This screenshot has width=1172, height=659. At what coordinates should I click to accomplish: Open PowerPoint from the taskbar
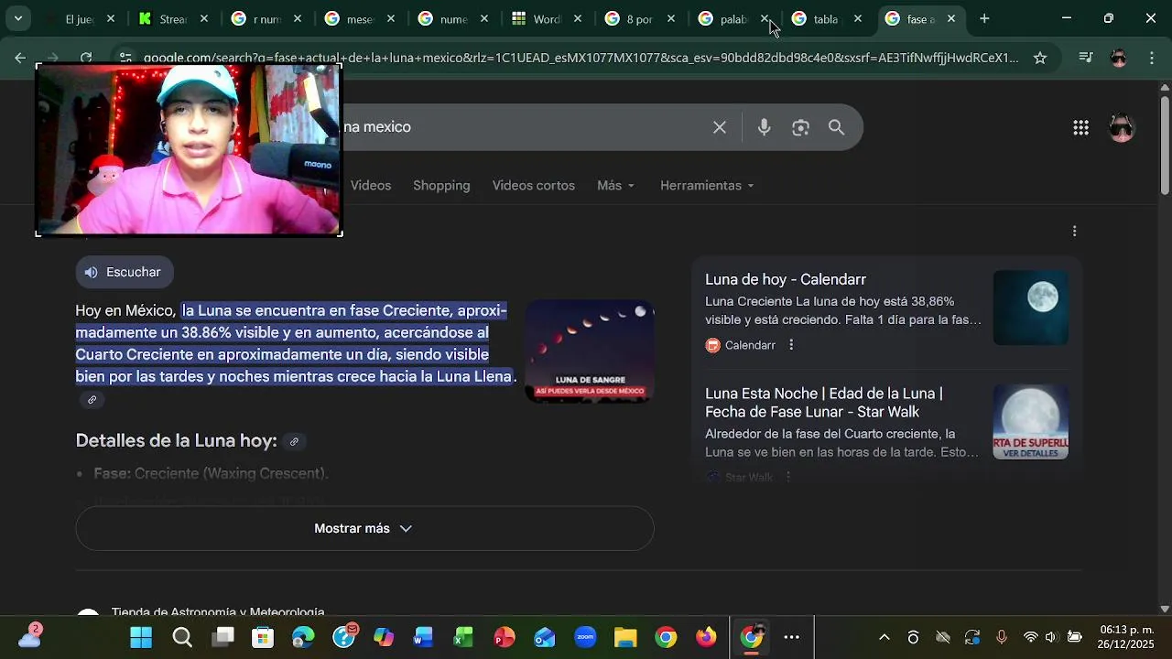point(505,637)
